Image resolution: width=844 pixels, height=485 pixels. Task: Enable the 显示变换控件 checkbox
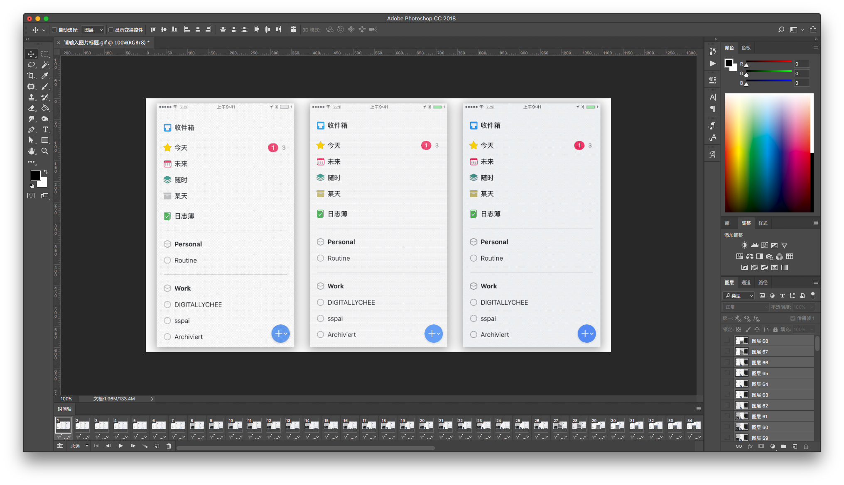(111, 30)
